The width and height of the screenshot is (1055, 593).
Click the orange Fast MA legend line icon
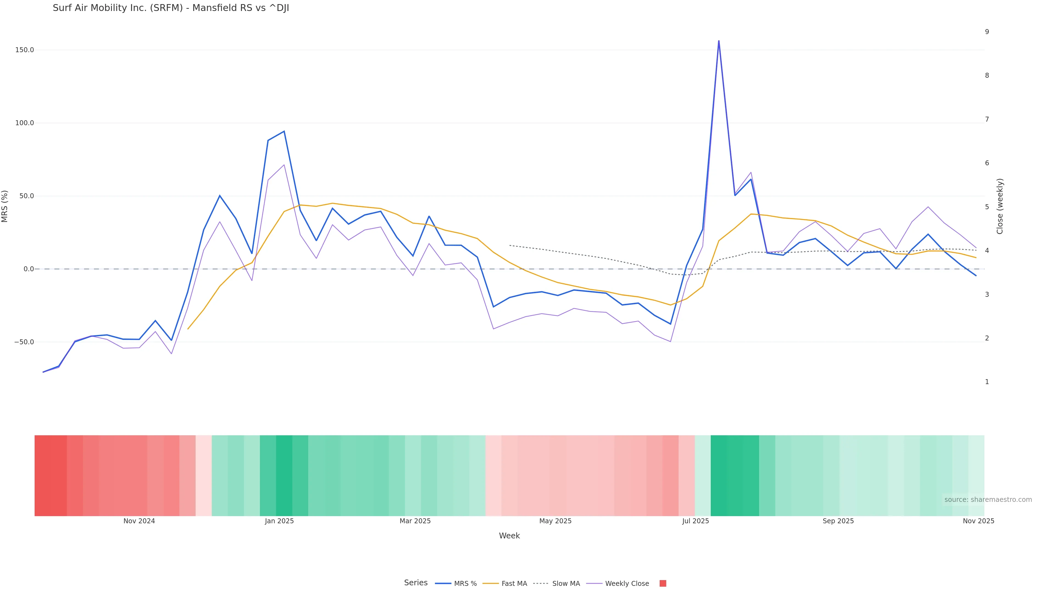coord(491,584)
